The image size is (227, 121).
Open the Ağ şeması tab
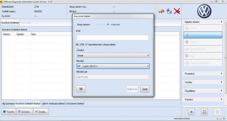pyautogui.click(x=8, y=103)
